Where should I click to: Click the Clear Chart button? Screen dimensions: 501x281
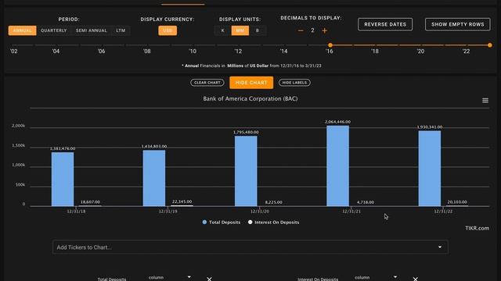[207, 83]
